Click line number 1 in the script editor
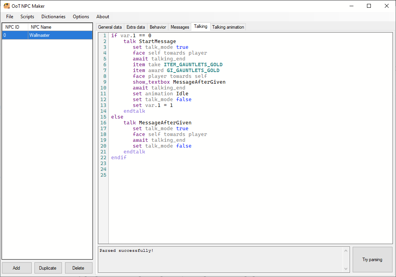The width and height of the screenshot is (396, 277). tap(105, 35)
